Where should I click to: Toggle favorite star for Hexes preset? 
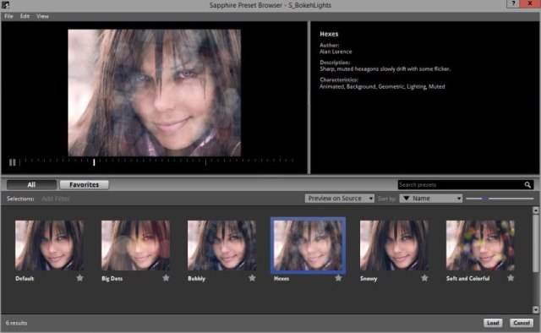click(x=338, y=278)
